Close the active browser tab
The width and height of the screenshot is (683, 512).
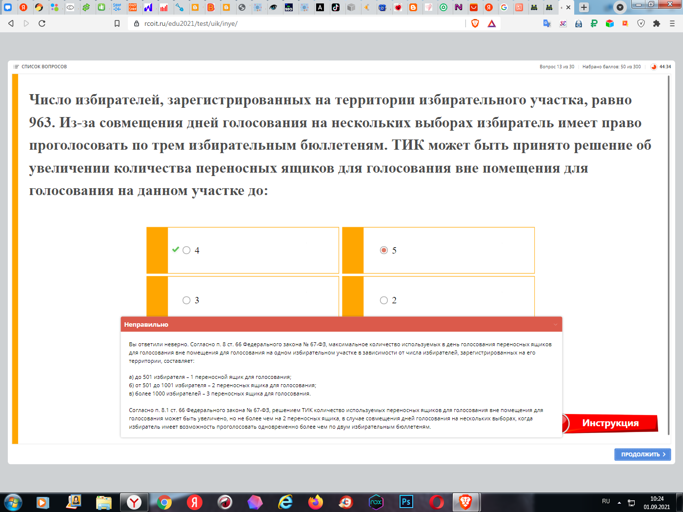(x=568, y=7)
